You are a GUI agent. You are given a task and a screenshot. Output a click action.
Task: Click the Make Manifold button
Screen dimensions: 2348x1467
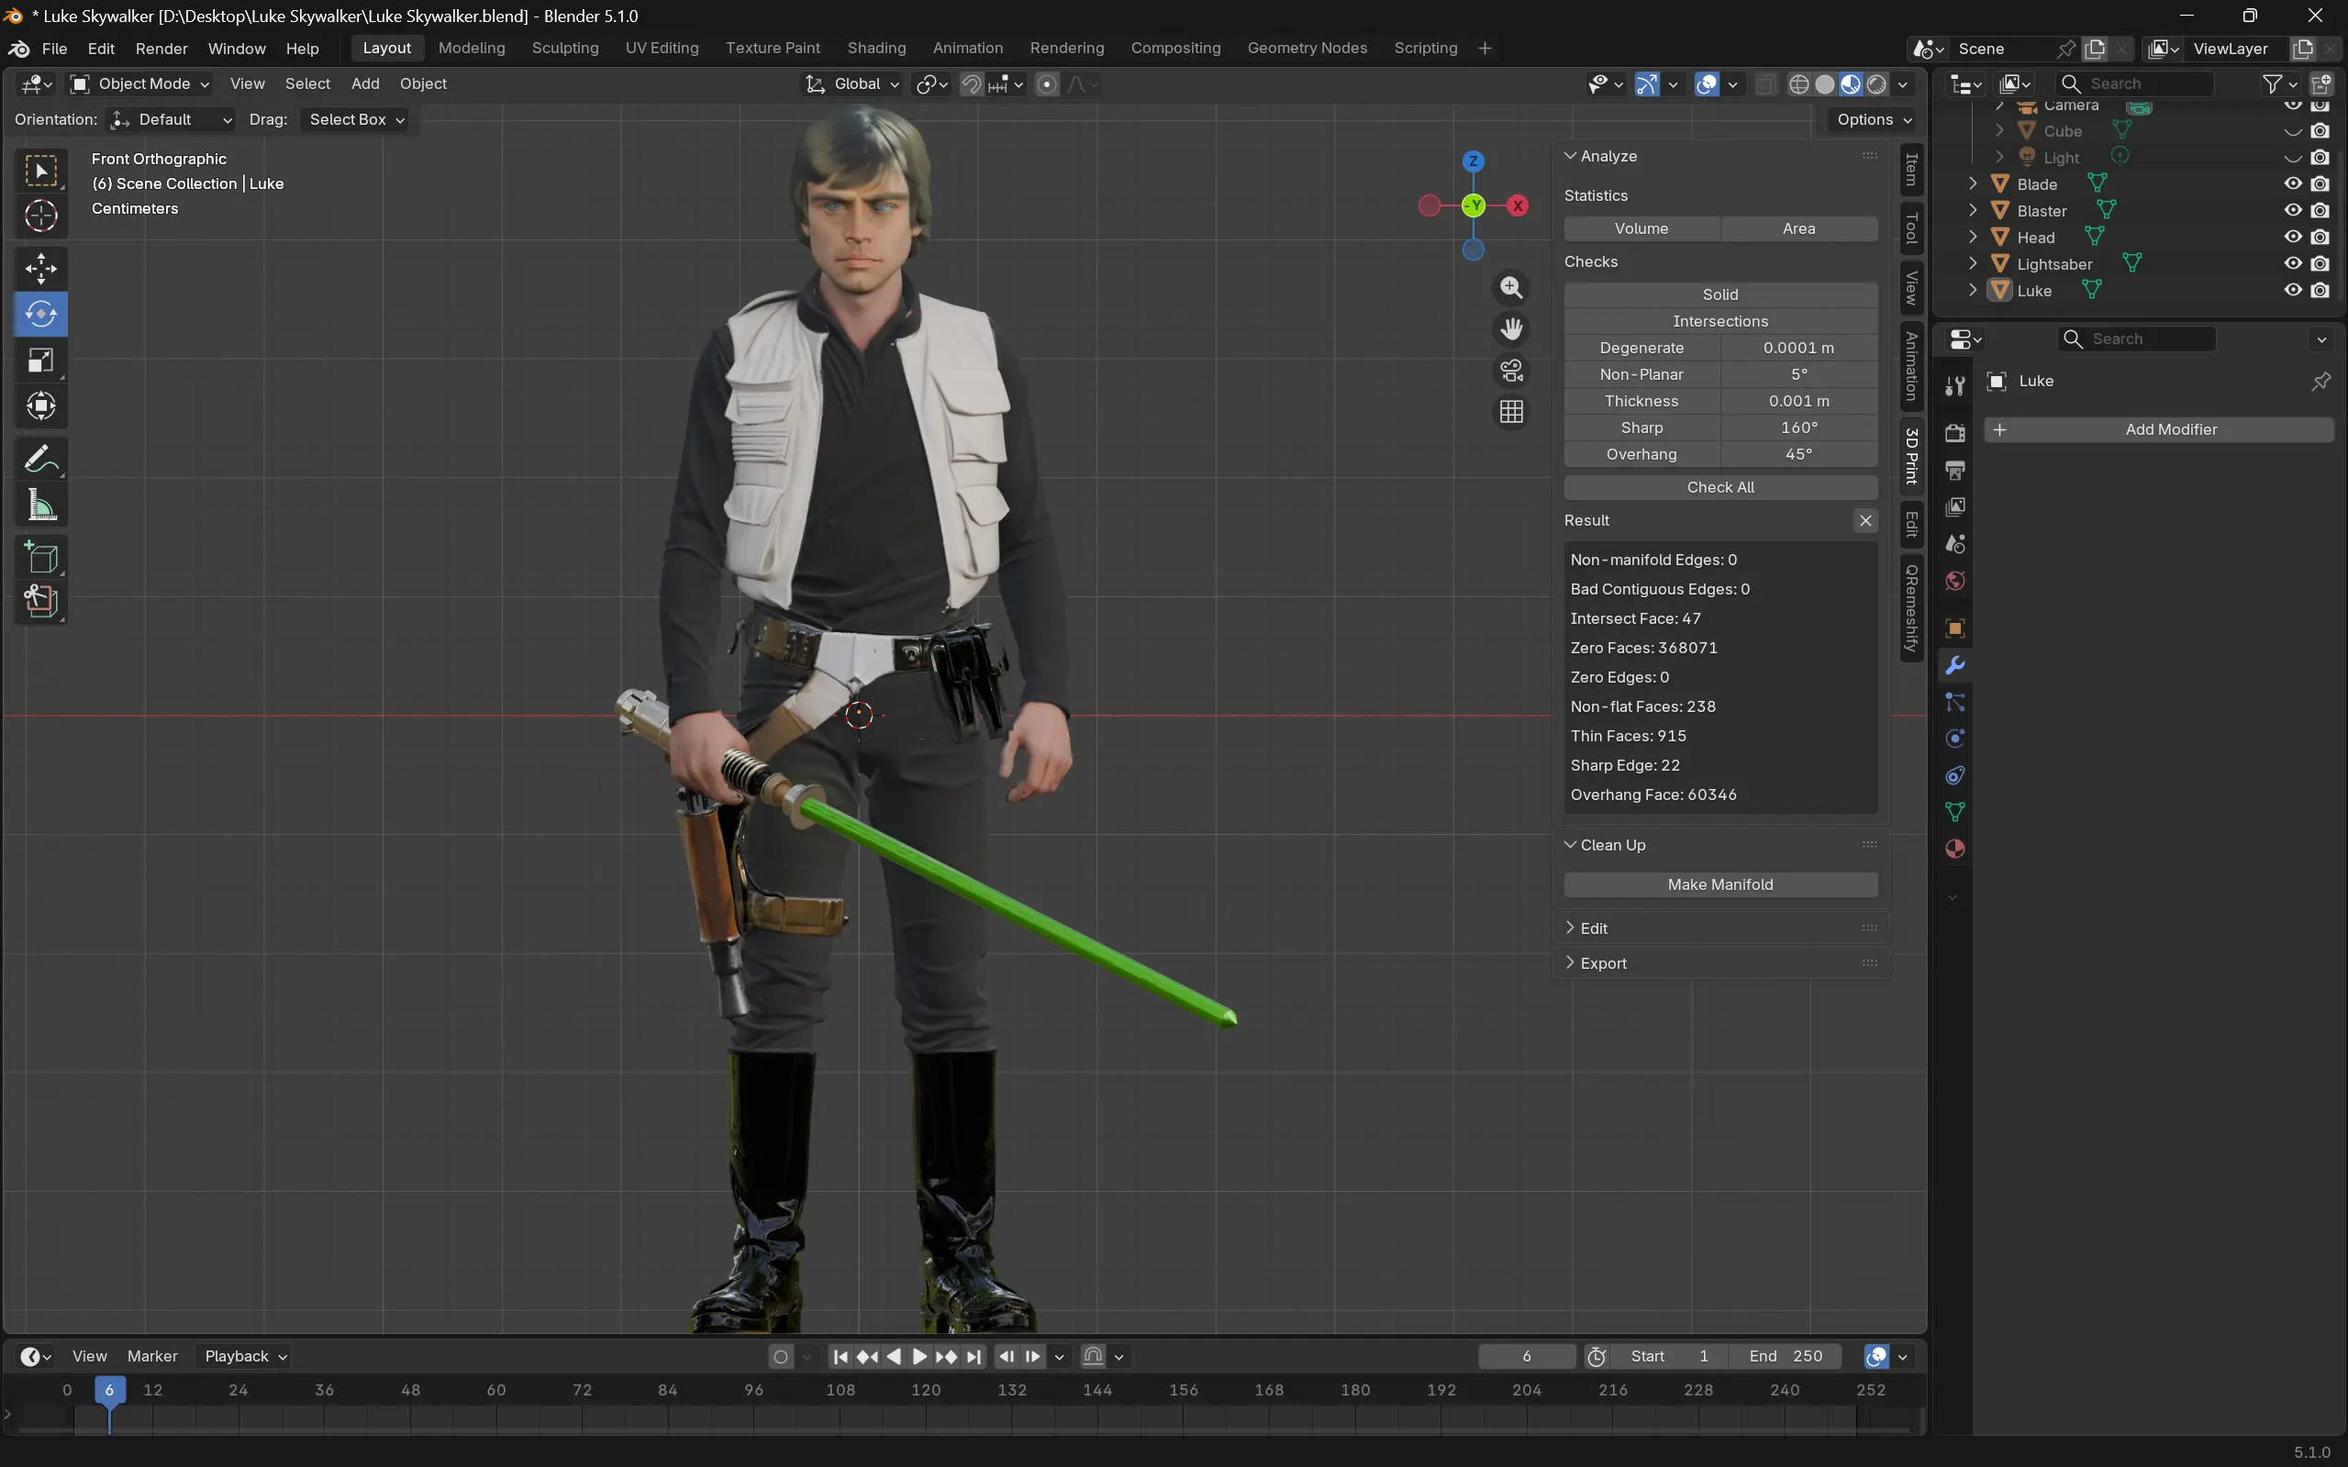1720,884
